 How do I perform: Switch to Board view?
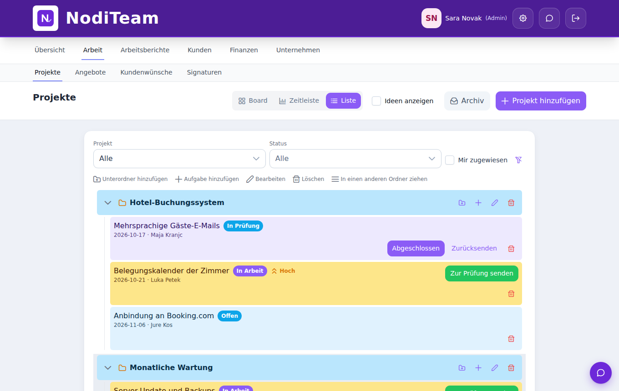[253, 101]
